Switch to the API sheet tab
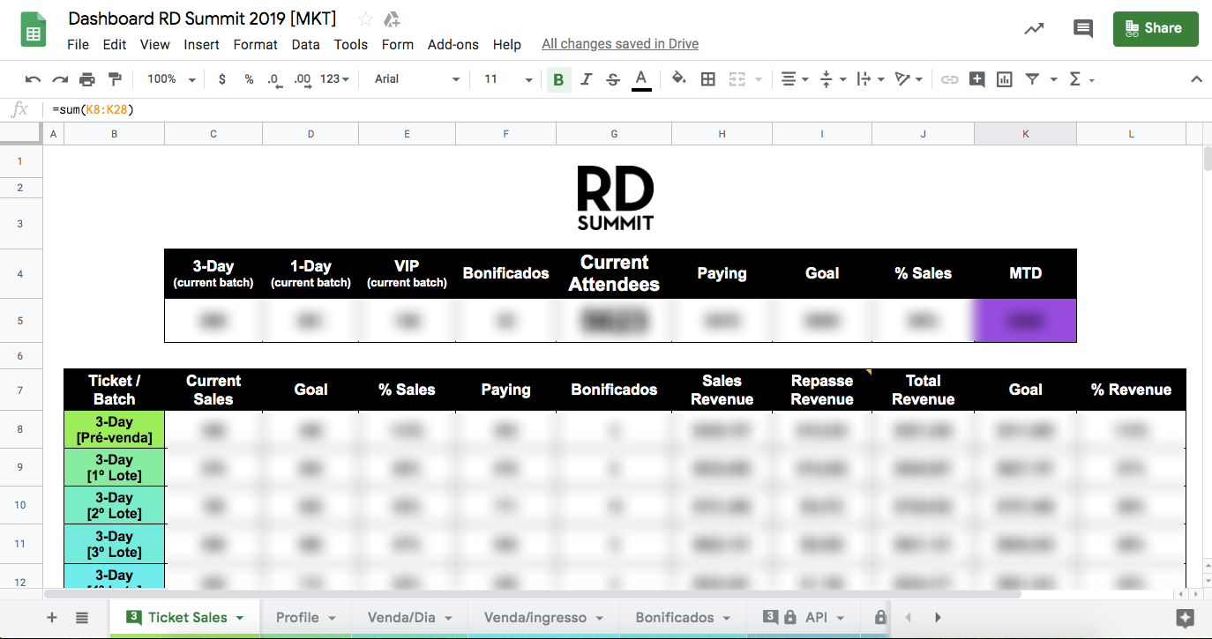Image resolution: width=1212 pixels, height=639 pixels. coord(804,618)
